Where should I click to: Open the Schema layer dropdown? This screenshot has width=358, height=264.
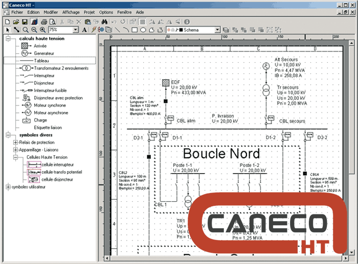(217, 30)
